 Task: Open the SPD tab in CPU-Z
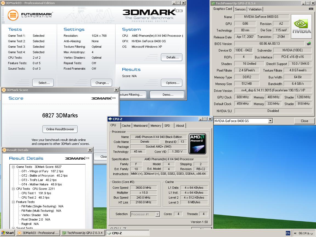[167, 126]
